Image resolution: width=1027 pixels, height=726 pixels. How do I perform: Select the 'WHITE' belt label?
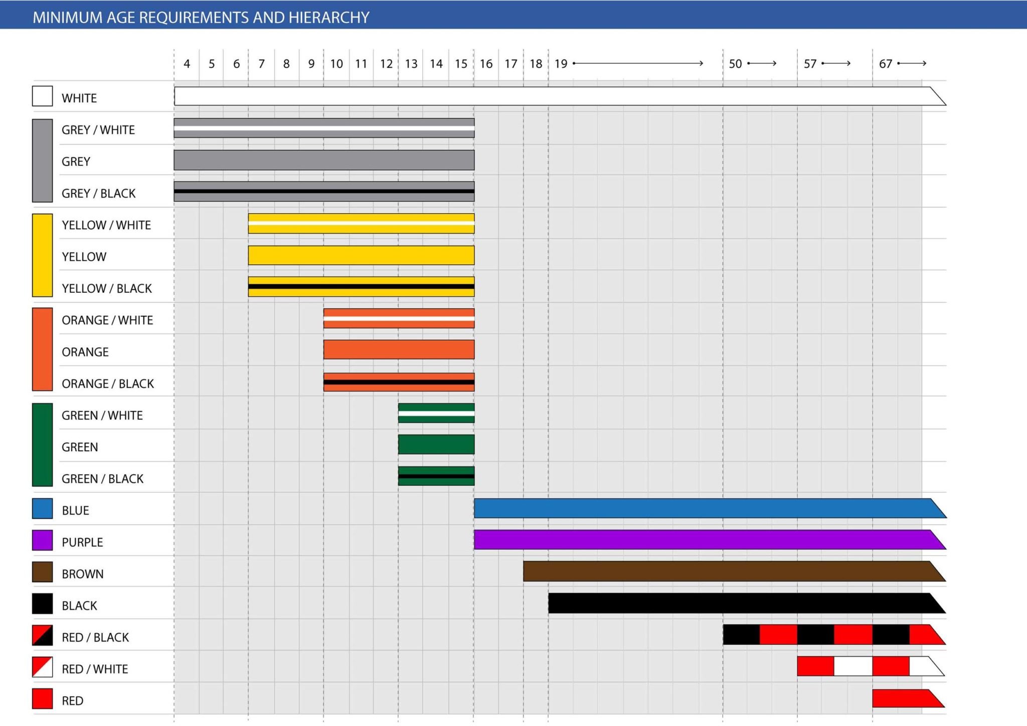79,98
